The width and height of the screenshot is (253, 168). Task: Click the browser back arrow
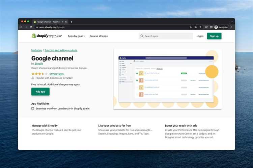point(22,27)
